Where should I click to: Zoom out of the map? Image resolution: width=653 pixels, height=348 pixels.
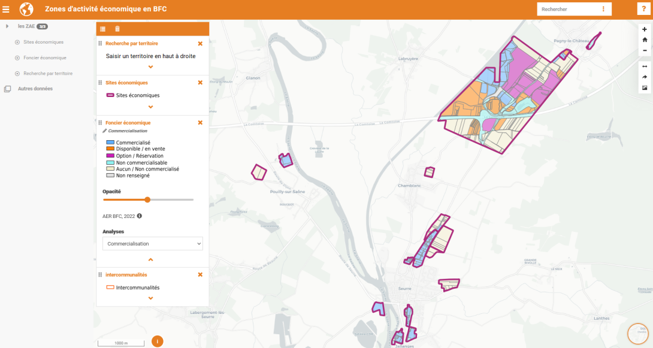click(645, 51)
